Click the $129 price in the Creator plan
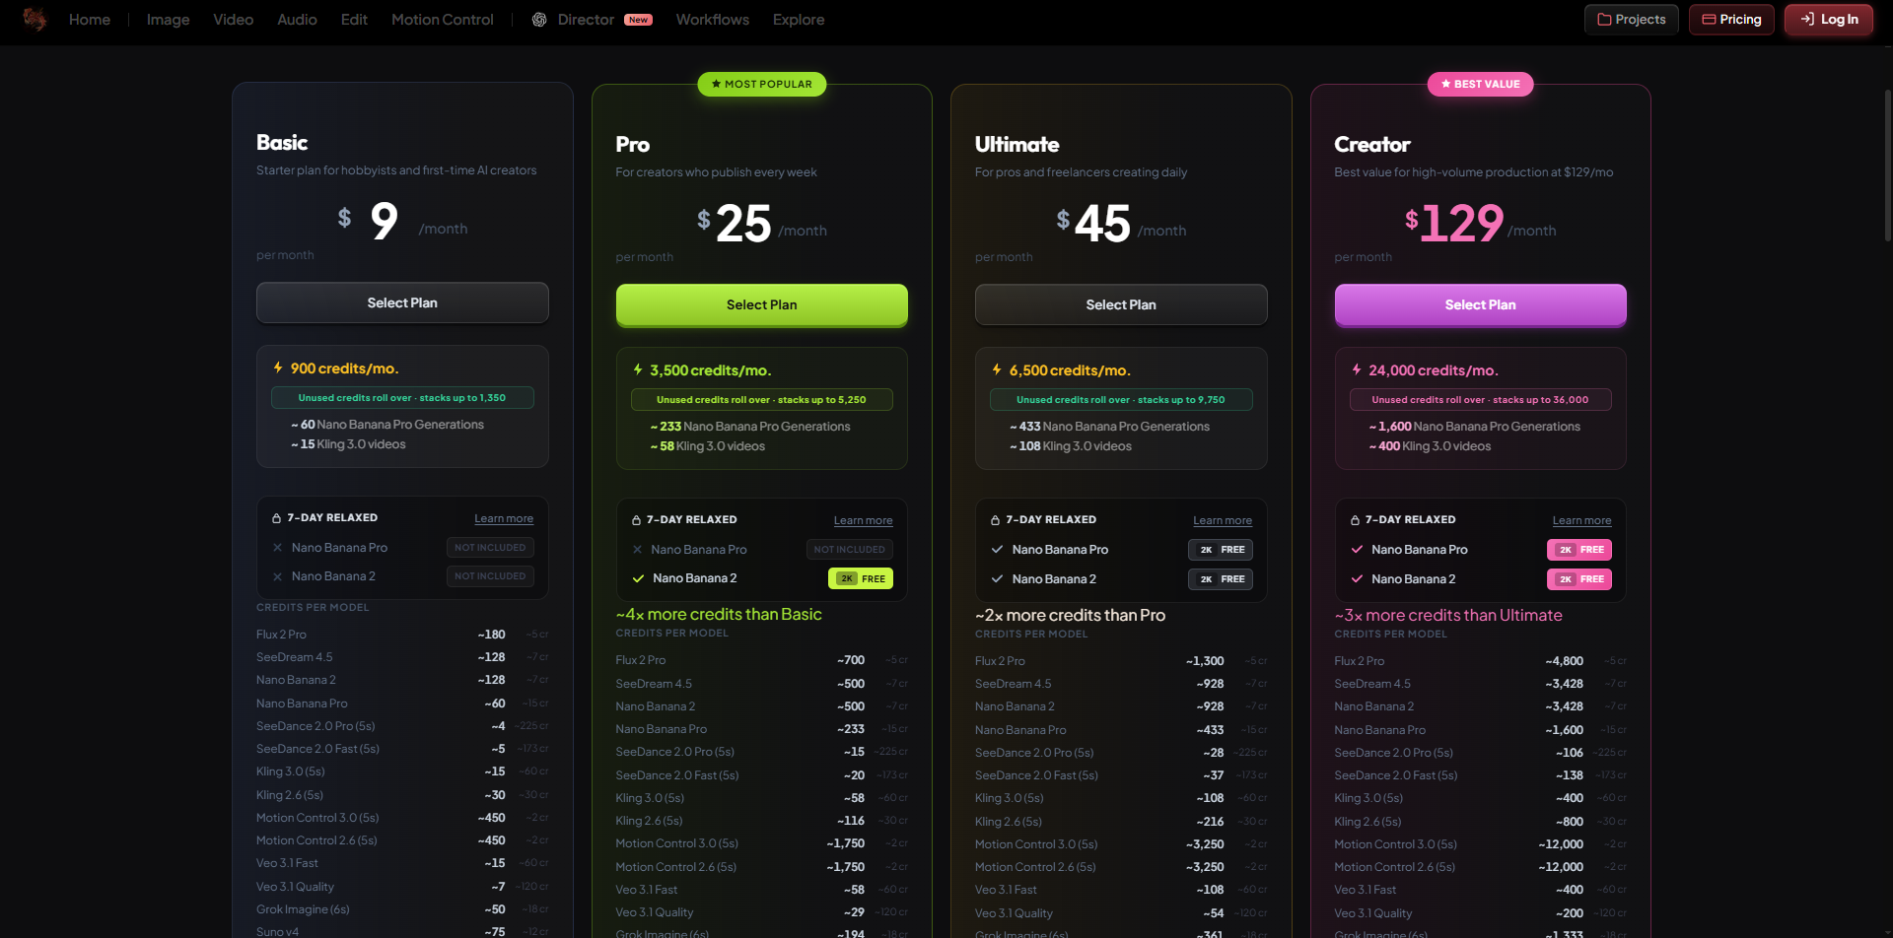The width and height of the screenshot is (1893, 938). click(1454, 223)
